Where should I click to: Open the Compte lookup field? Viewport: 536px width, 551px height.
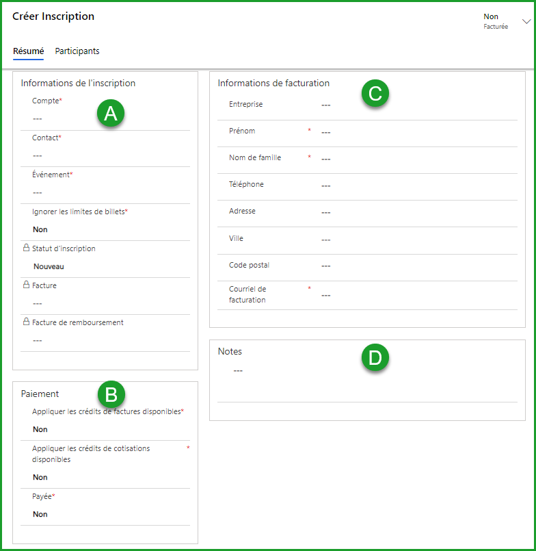pos(109,119)
